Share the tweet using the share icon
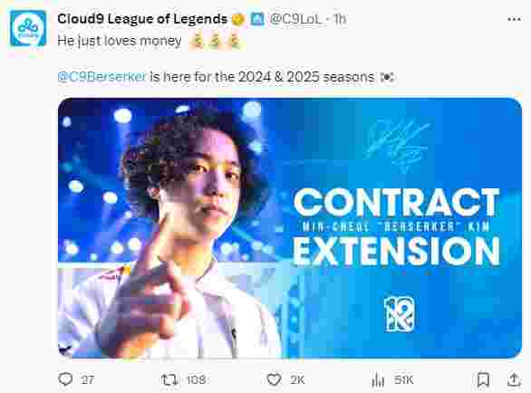 pos(514,379)
